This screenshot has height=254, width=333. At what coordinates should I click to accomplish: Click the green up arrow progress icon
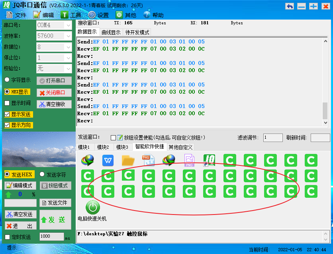pyautogui.click(x=8, y=194)
